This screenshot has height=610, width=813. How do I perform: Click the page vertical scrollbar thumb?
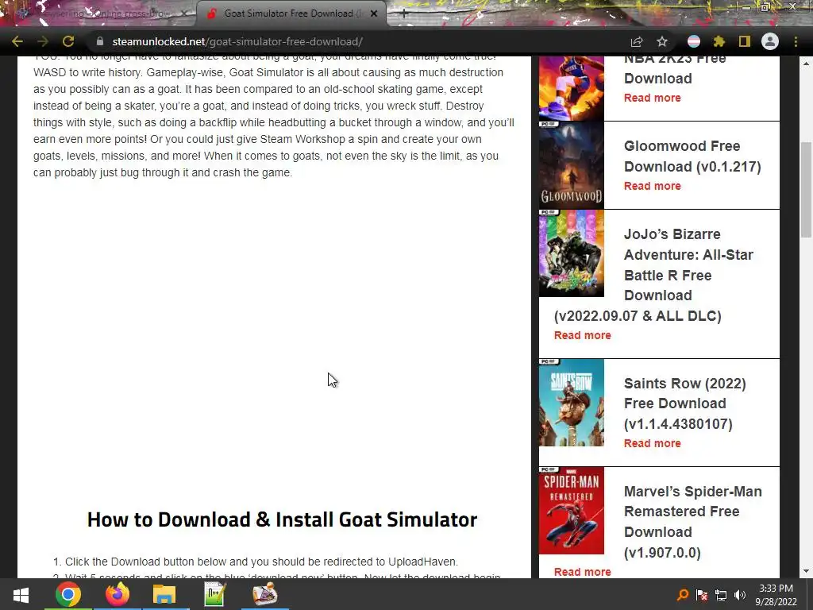click(807, 189)
